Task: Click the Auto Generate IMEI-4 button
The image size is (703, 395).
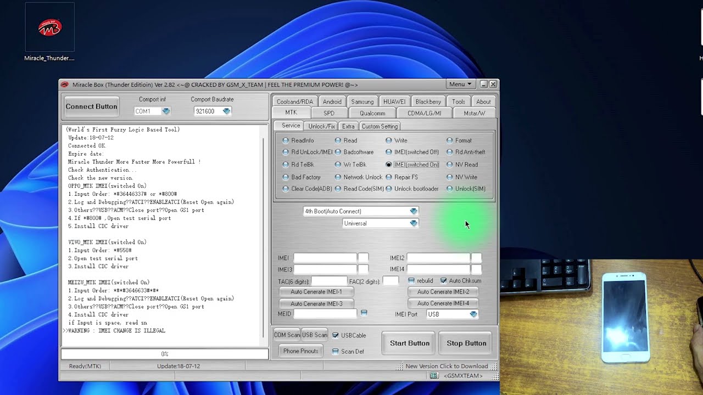Action: 443,303
